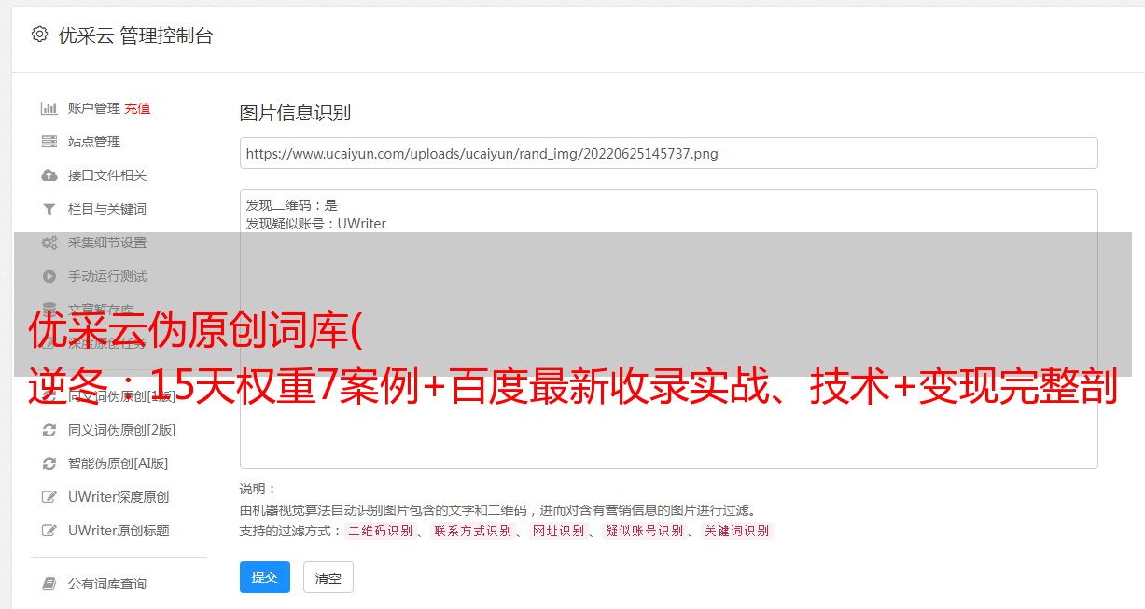Click the server icon next to 站点管理
Screen dimensions: 1145x609
tap(49, 142)
